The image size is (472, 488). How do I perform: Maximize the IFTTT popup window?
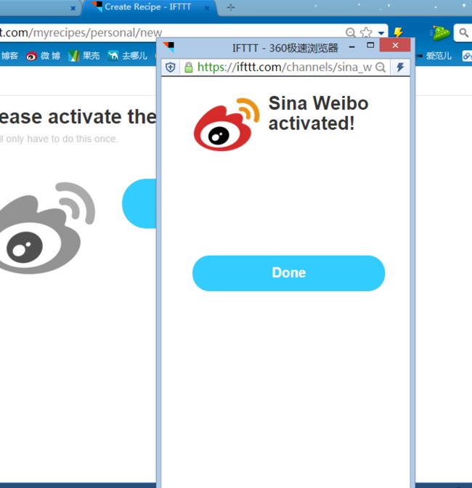(370, 46)
